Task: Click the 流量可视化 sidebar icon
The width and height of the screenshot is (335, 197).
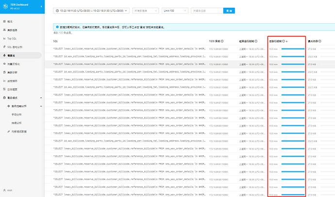Action: point(4,64)
